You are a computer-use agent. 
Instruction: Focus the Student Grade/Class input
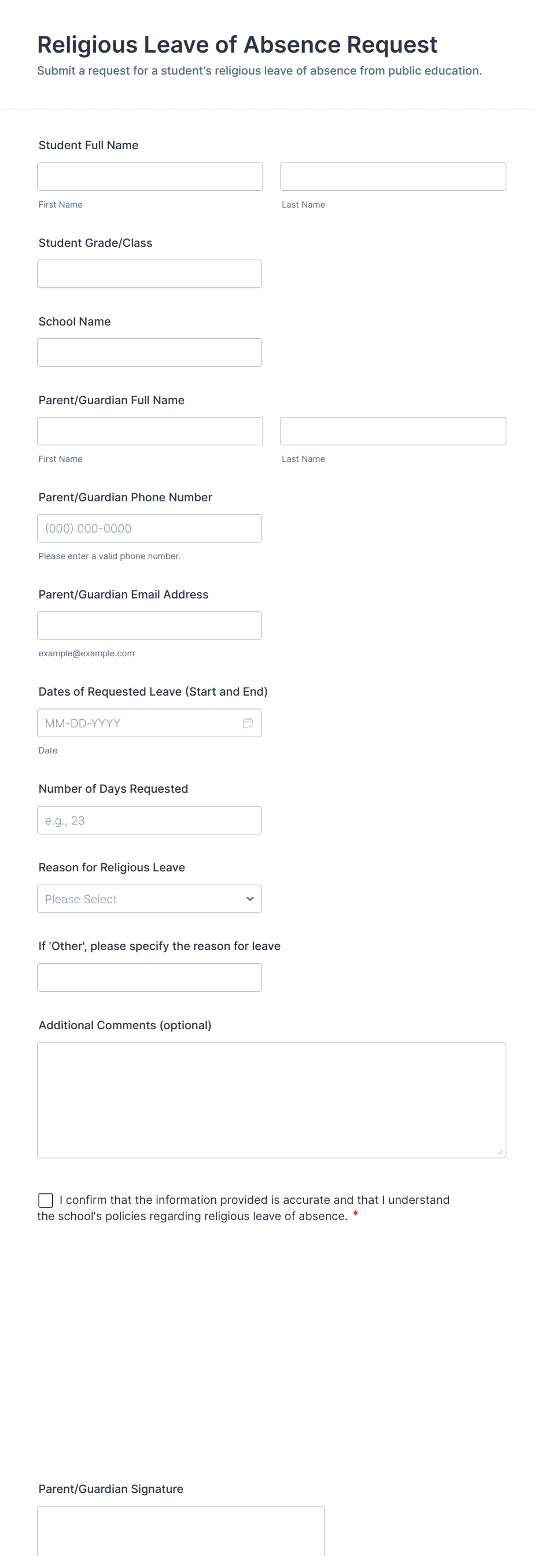(x=149, y=273)
